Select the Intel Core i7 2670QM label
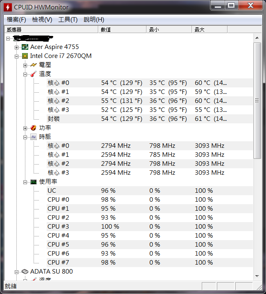The image size is (266, 294). tap(61, 56)
